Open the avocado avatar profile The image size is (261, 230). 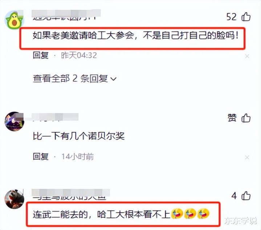coord(14,20)
